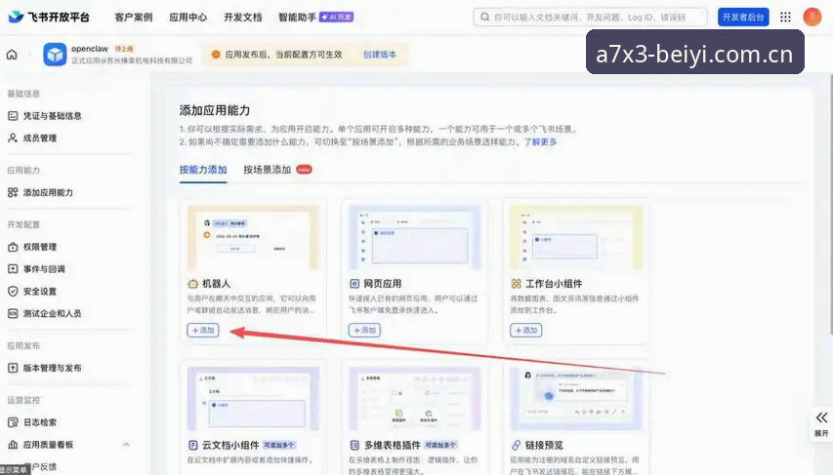Open the user avatar menu
The width and height of the screenshot is (833, 475).
point(812,17)
